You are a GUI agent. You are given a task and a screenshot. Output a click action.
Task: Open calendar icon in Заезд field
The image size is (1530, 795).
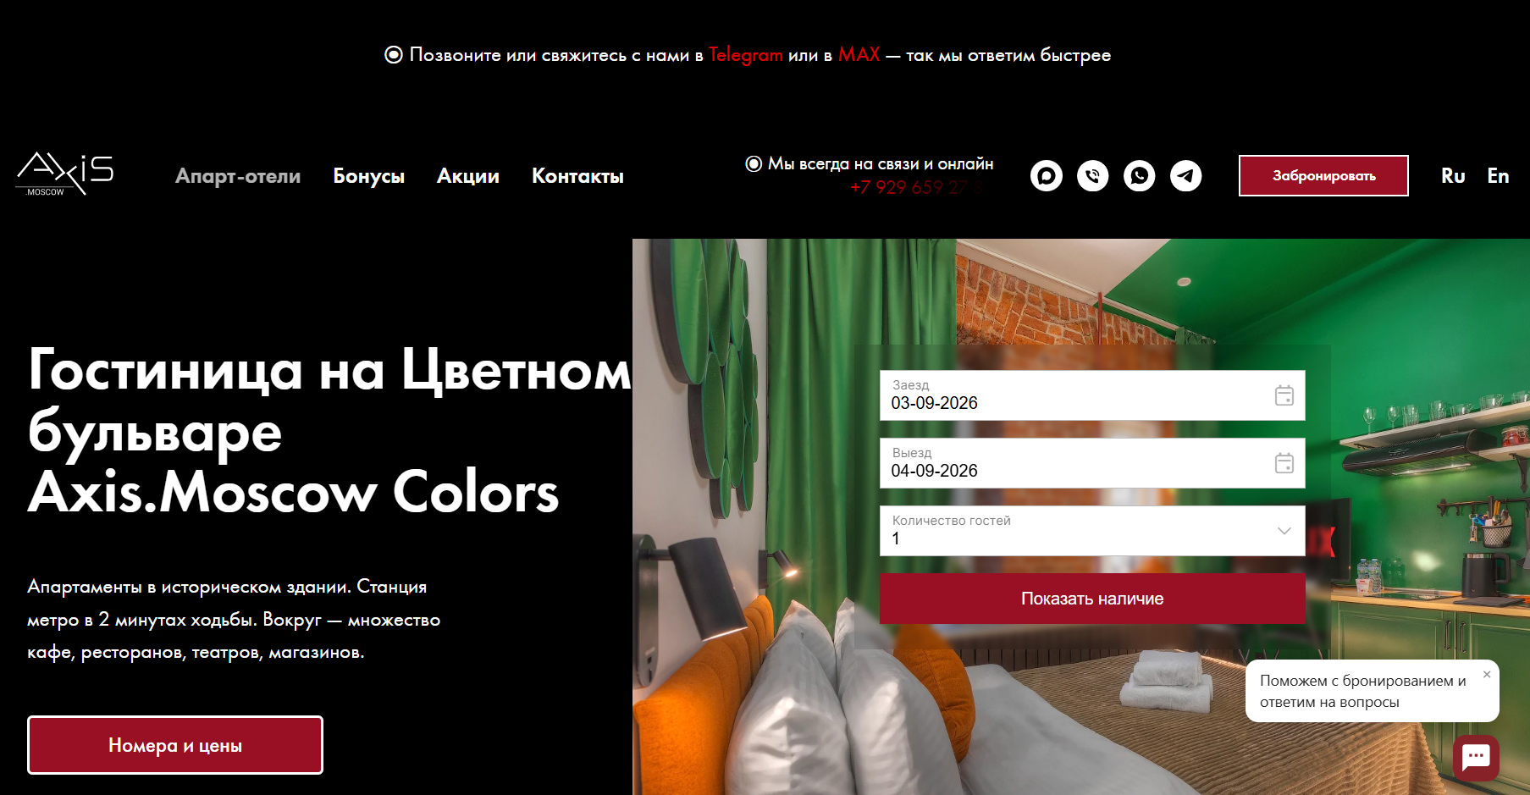point(1284,395)
